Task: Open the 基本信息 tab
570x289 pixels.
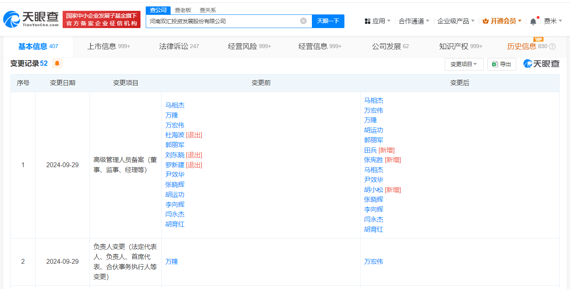Action: 38,46
